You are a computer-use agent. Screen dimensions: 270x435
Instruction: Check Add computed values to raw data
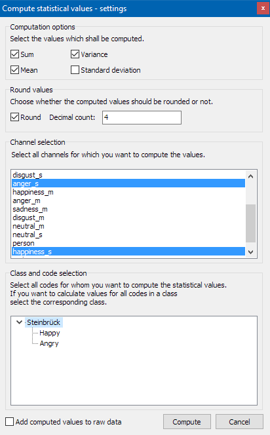click(9, 422)
